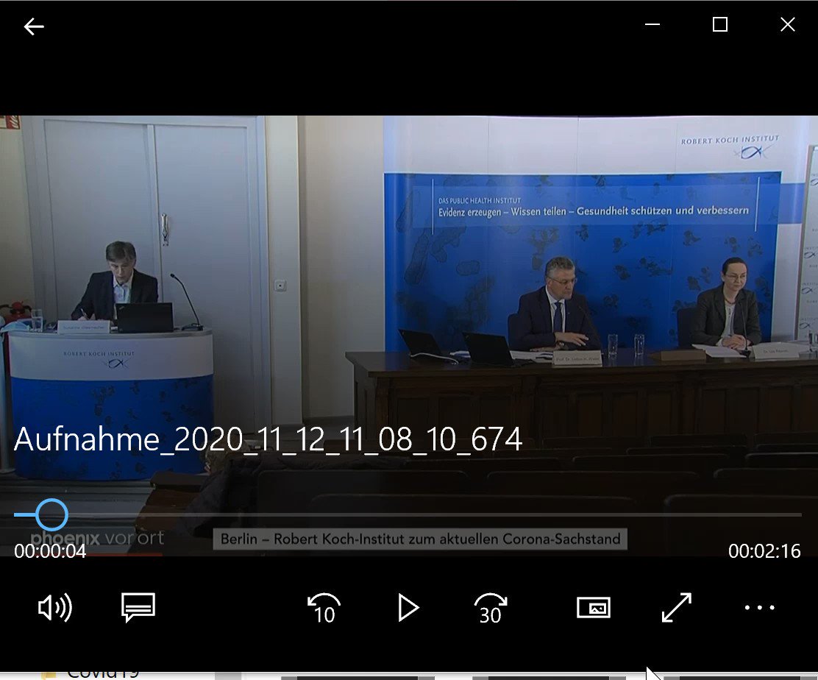Maximize the video player window
Viewport: 818px width, 680px height.
tap(720, 24)
